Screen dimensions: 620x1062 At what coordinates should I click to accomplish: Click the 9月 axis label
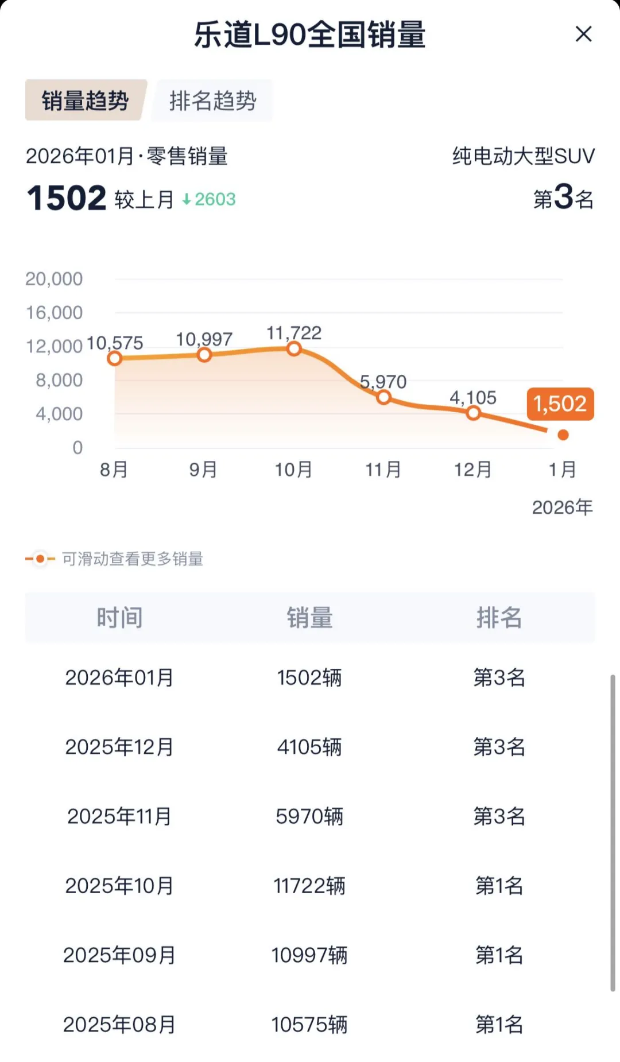tap(203, 470)
